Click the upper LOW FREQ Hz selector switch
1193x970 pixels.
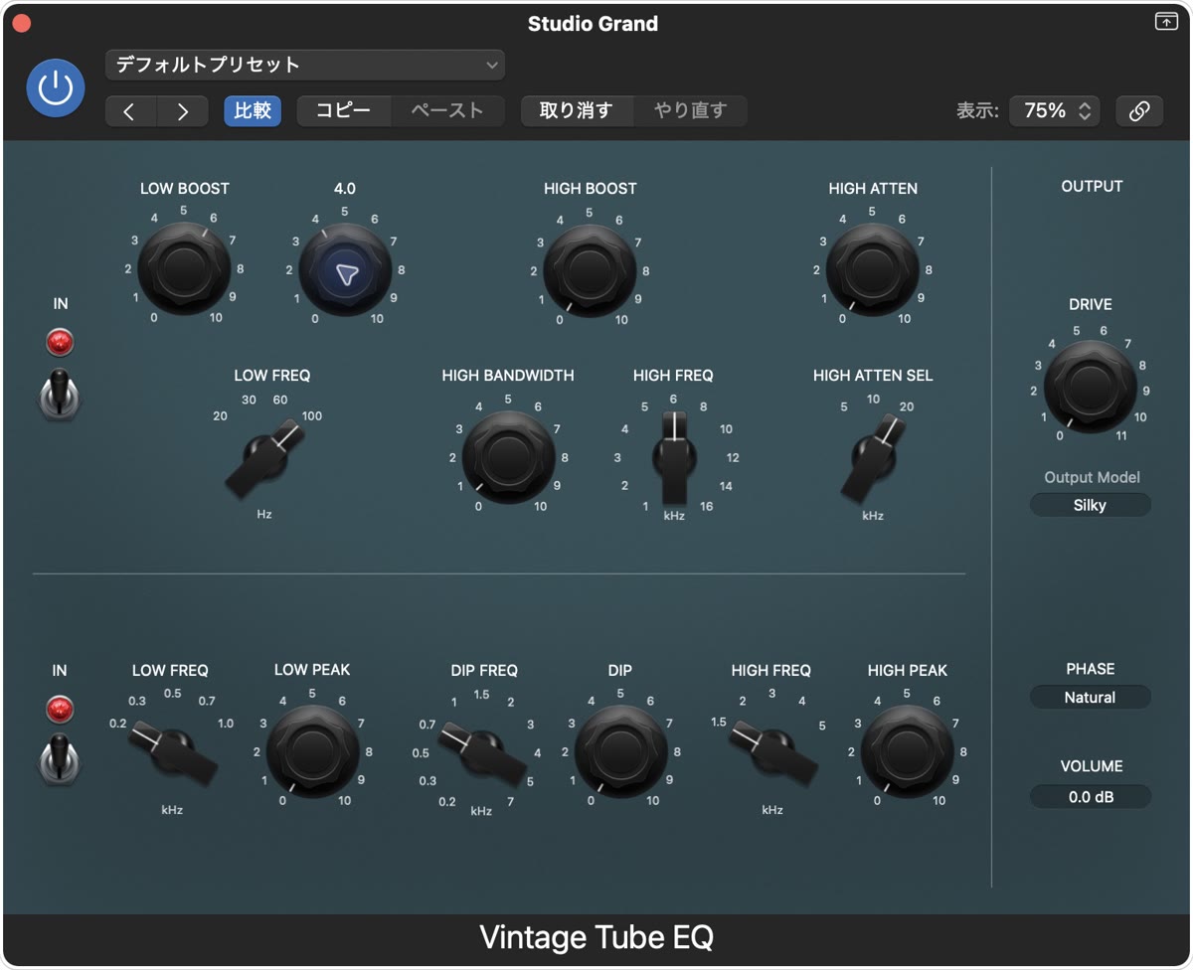[x=263, y=457]
